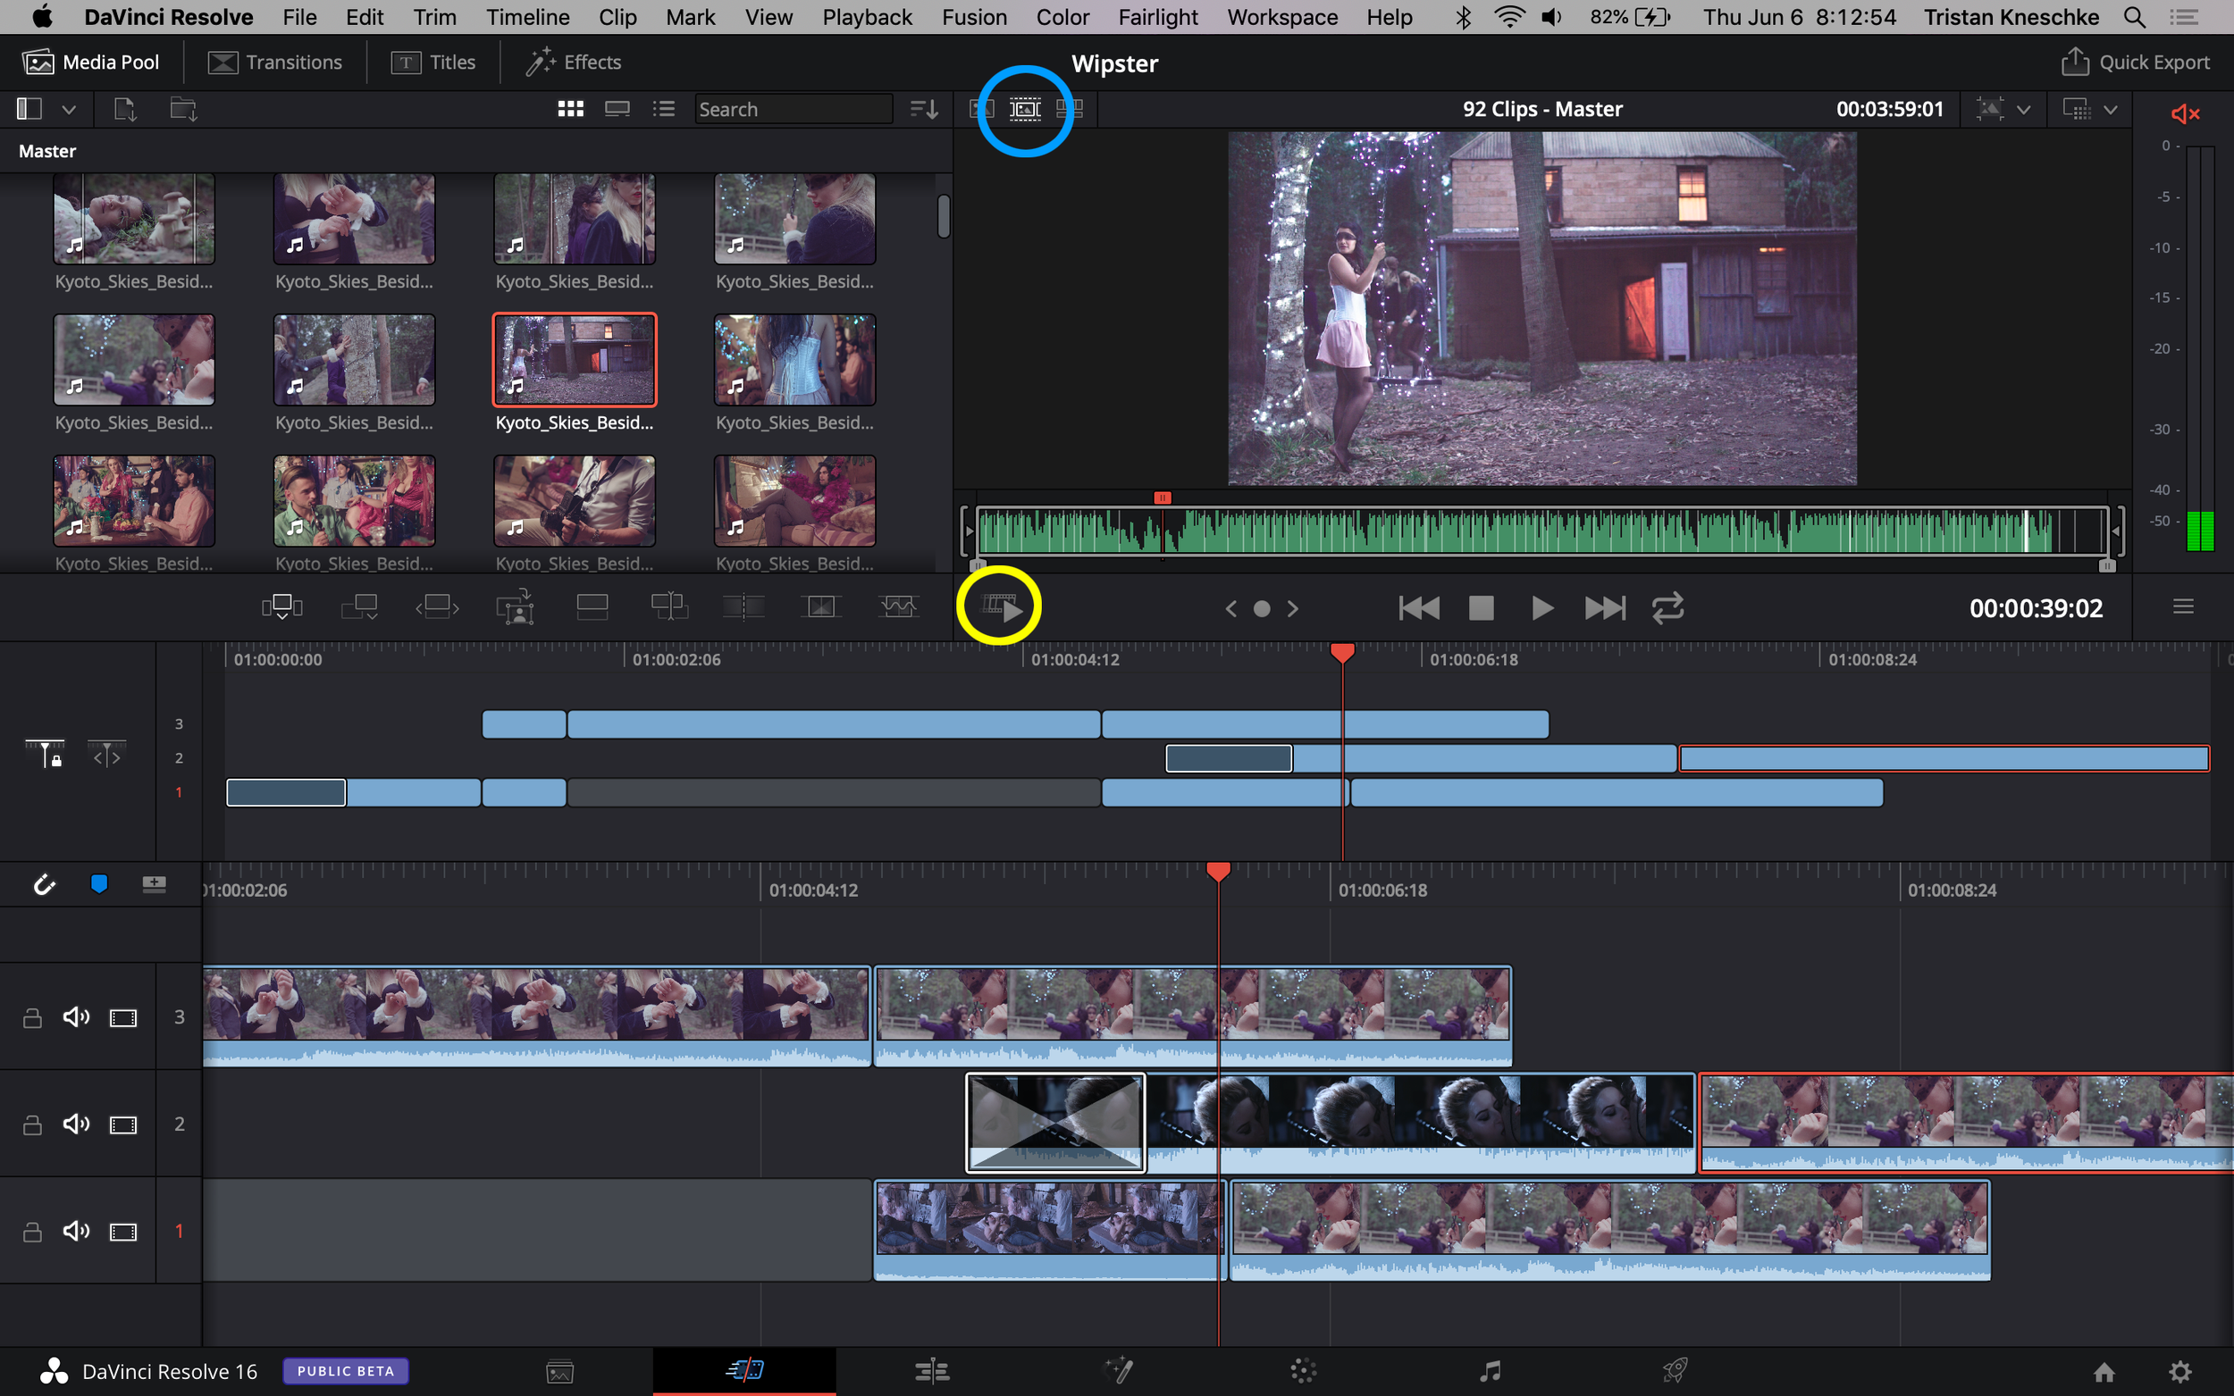Screen dimensions: 2234x1396
Task: Click the Append to end tool
Action: pyautogui.click(x=359, y=606)
